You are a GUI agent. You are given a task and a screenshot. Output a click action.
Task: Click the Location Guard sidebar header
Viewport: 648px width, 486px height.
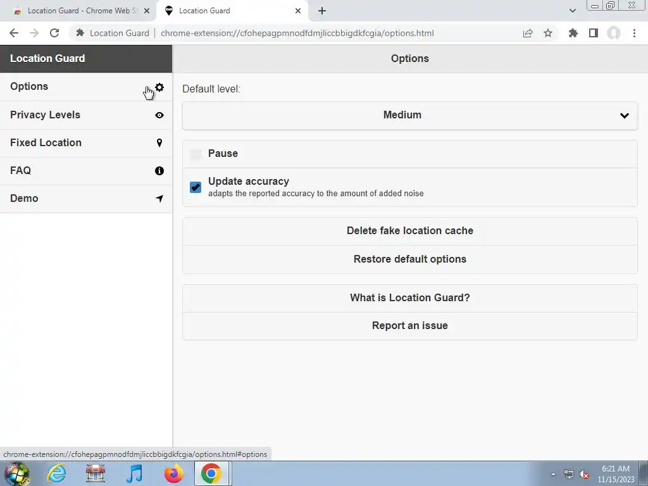click(86, 59)
